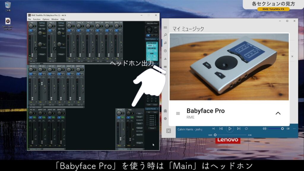This screenshot has width=304, height=171.
Task: Click the Hardware Inputs horizontal scrollbar
Action: 83,64
